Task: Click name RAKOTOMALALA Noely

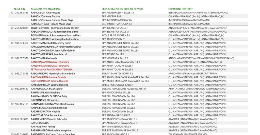Action: 44,58
